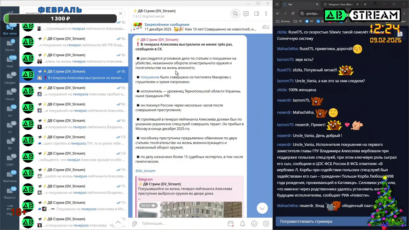Click 'MahachAha' on the 'обеденный' message
Screen dimensions: 409x230
point(288,206)
